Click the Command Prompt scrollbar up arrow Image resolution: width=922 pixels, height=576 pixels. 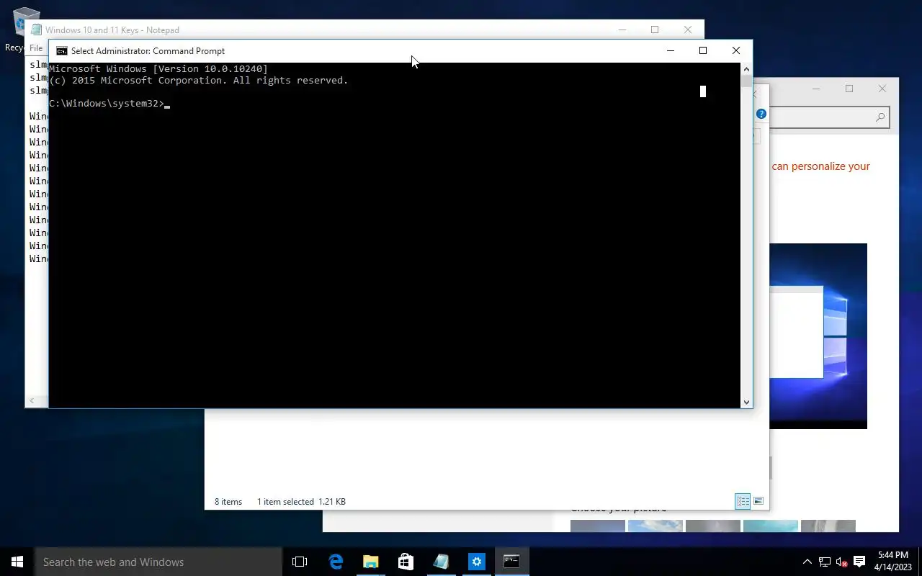tap(746, 68)
